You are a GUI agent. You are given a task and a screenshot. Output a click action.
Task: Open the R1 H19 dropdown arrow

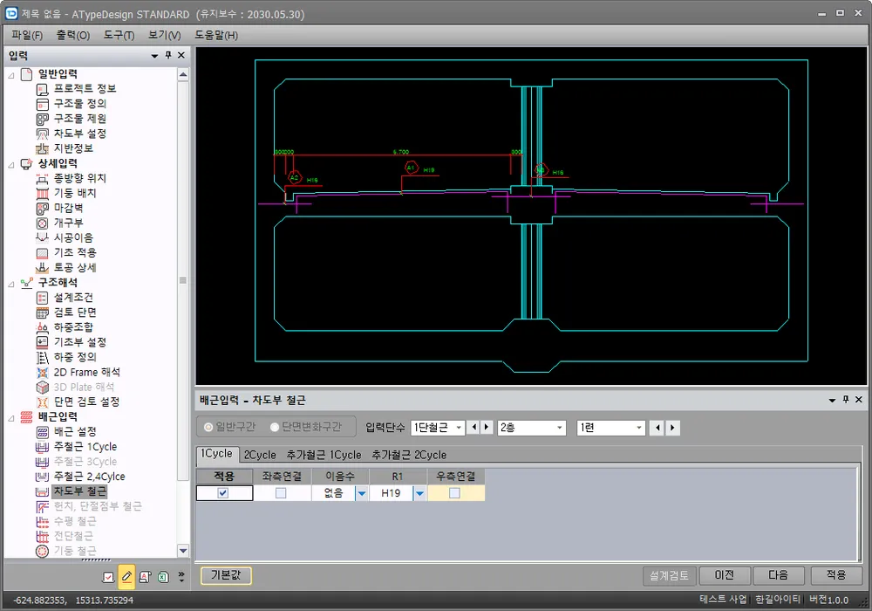point(420,493)
